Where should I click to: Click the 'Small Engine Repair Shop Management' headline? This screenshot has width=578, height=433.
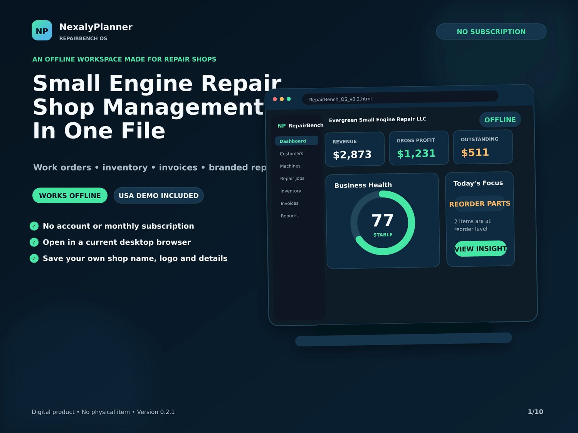pyautogui.click(x=157, y=95)
